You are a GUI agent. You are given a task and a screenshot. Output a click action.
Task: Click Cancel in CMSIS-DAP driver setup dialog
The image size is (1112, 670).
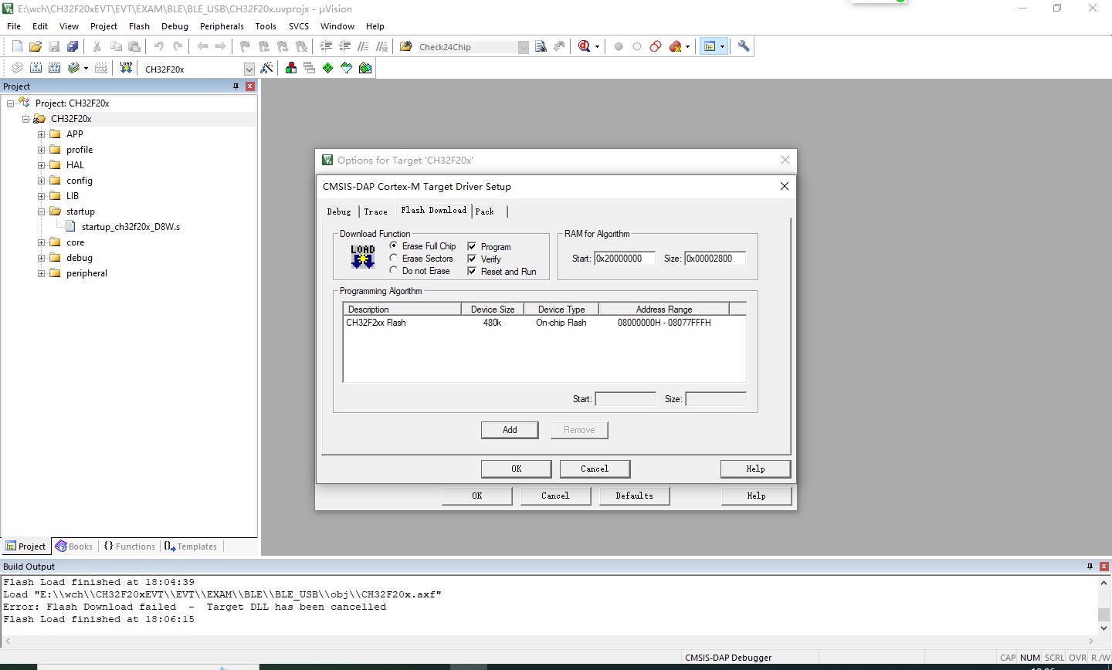tap(595, 469)
